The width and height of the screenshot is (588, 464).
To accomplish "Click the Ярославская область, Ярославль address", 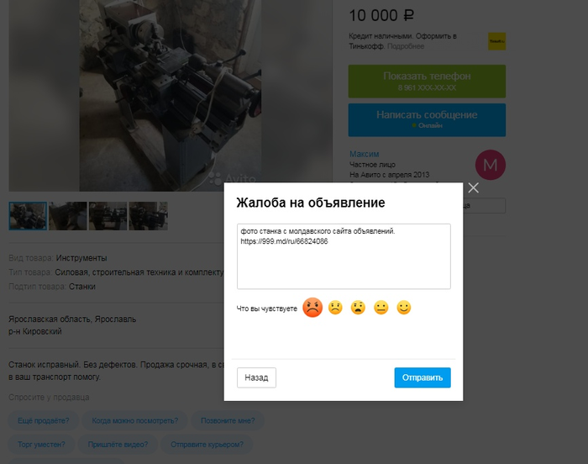I will tap(72, 319).
